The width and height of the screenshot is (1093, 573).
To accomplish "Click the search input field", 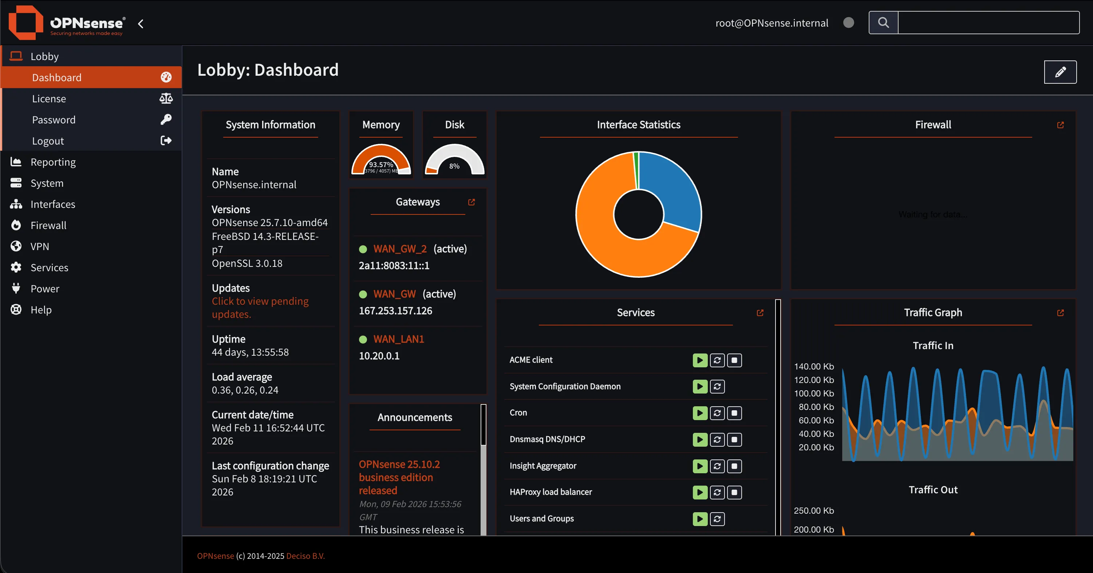I will [989, 22].
